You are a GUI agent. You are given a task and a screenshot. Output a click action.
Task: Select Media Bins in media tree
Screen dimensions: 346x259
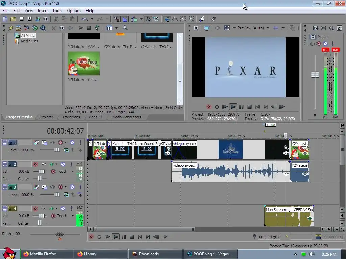point(29,41)
